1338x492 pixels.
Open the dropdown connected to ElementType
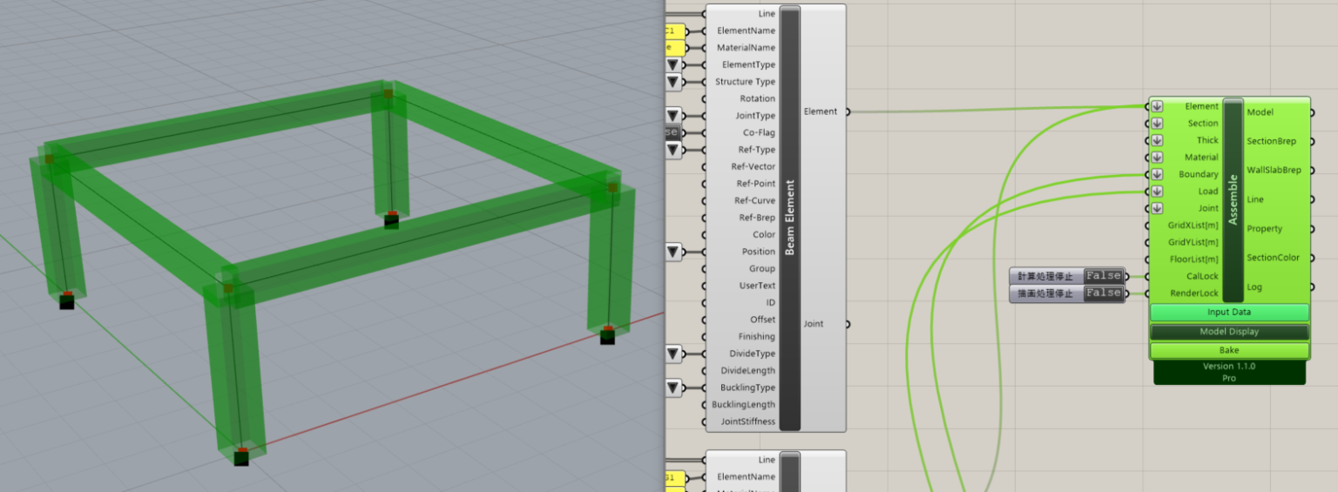[673, 65]
